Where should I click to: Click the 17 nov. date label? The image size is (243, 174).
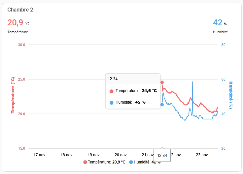click(x=40, y=155)
